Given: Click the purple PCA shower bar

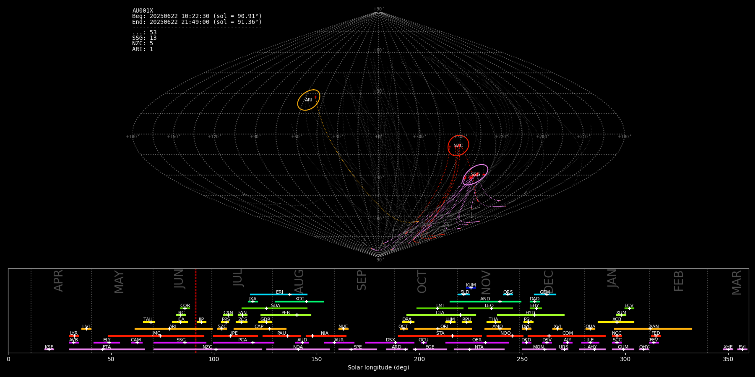Looking at the screenshot, I should (x=243, y=343).
